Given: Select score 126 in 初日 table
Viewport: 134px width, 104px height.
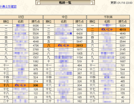Looking at the screenshot, I should (x=36, y=89).
